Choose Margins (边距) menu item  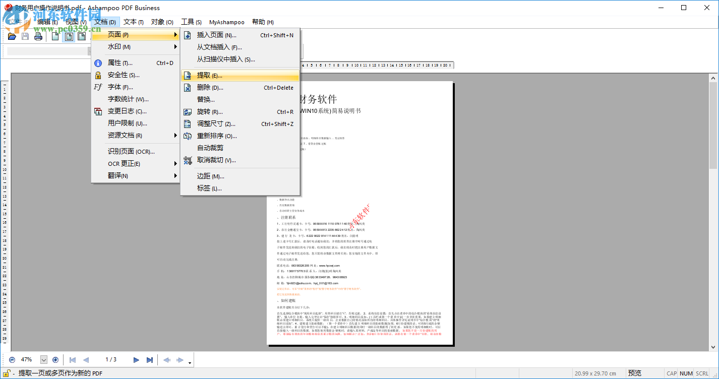pyautogui.click(x=240, y=176)
